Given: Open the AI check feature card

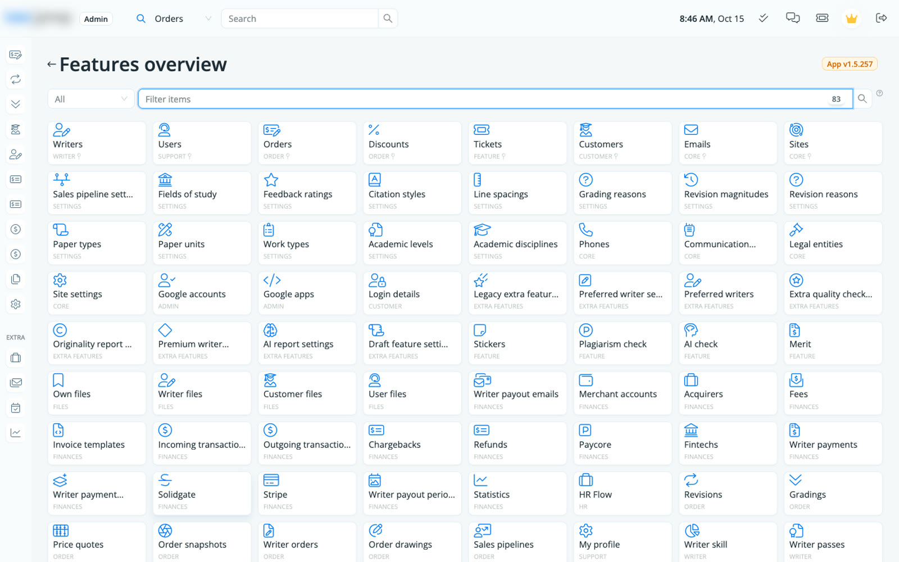Looking at the screenshot, I should coord(728,343).
